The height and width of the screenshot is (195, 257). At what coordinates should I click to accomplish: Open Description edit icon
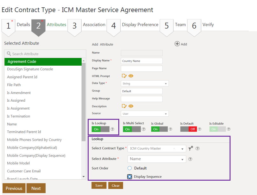(x=124, y=106)
